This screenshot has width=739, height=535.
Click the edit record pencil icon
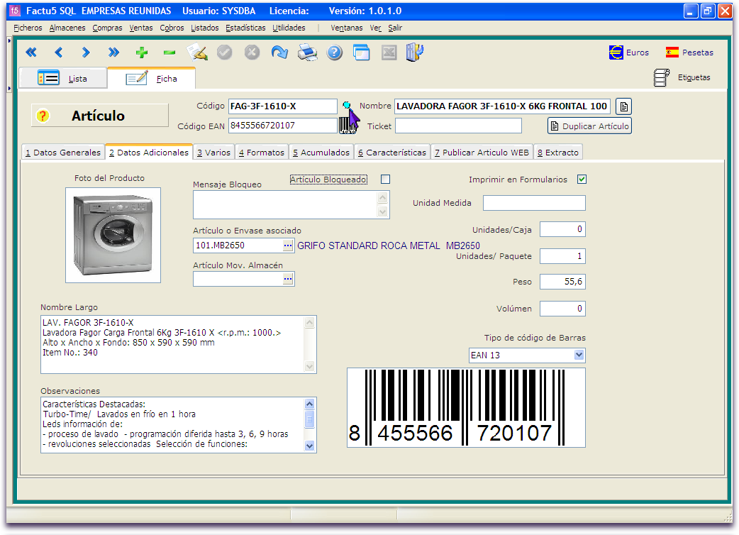click(197, 53)
